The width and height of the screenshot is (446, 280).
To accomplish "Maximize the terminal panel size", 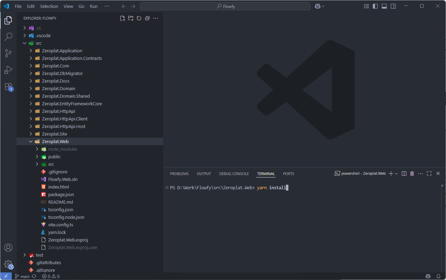I will (x=429, y=174).
